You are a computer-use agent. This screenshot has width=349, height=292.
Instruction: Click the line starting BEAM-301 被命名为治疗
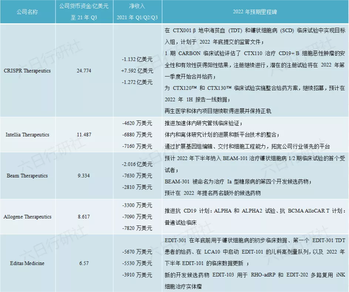pyautogui.click(x=238, y=181)
